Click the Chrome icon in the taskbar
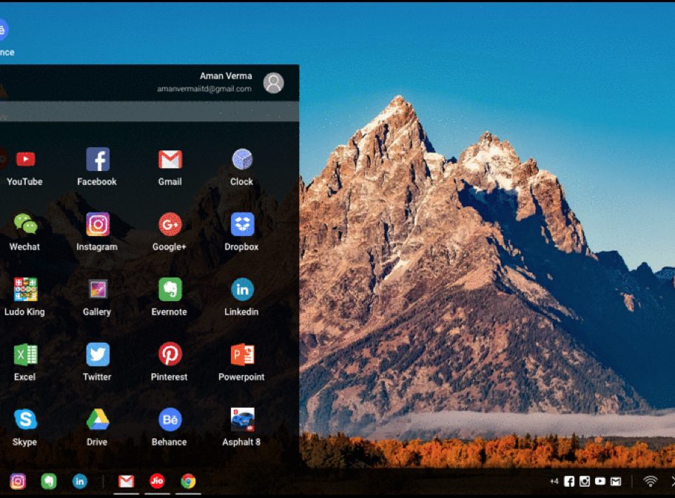Viewport: 675px width, 498px height. coord(188,481)
